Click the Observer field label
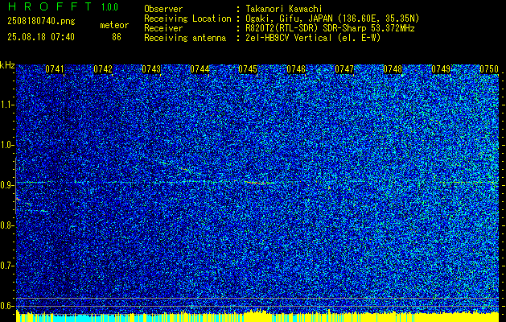Viewport: 506px width, 322px height. (x=163, y=9)
